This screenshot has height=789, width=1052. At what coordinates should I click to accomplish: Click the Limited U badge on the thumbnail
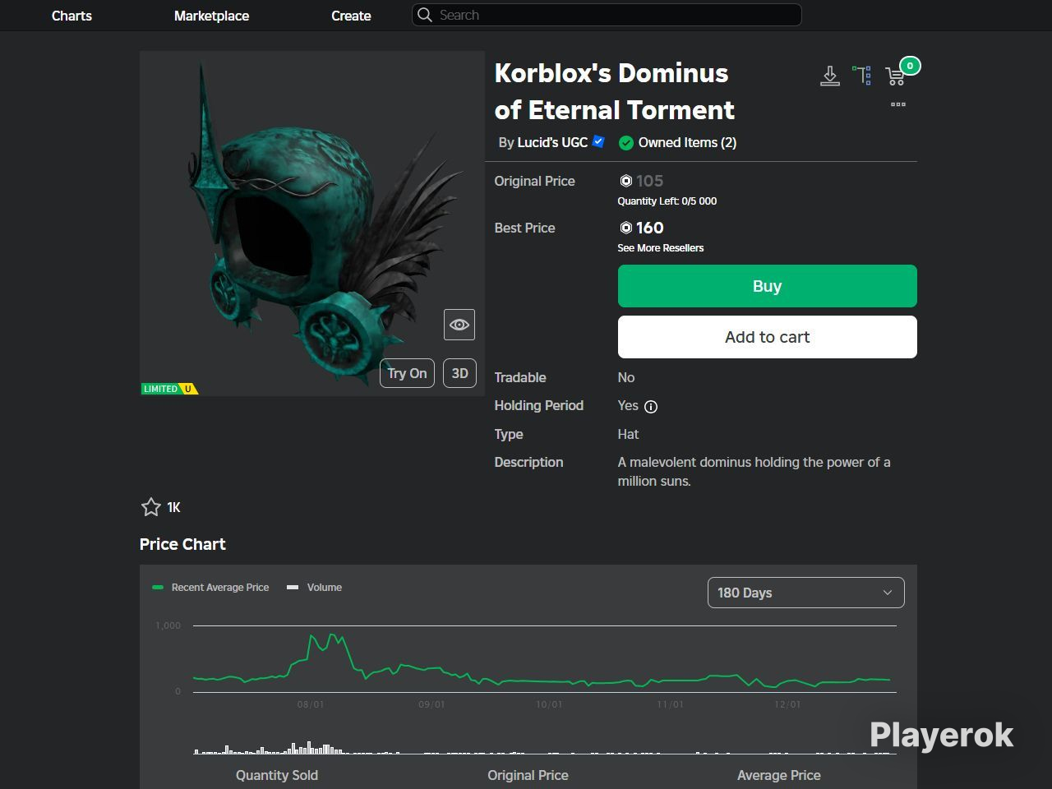pos(169,389)
